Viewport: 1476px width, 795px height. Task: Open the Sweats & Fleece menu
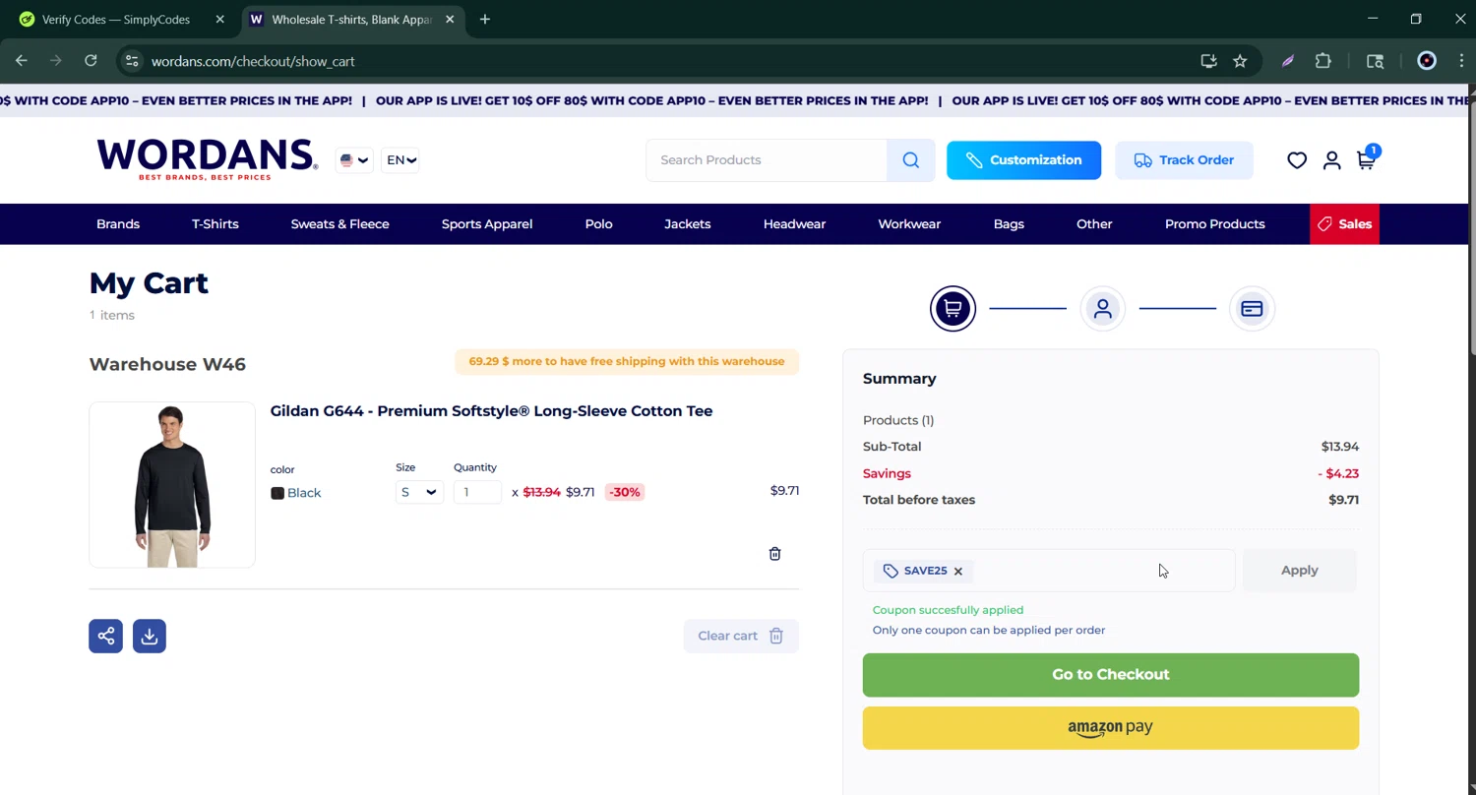click(x=339, y=224)
